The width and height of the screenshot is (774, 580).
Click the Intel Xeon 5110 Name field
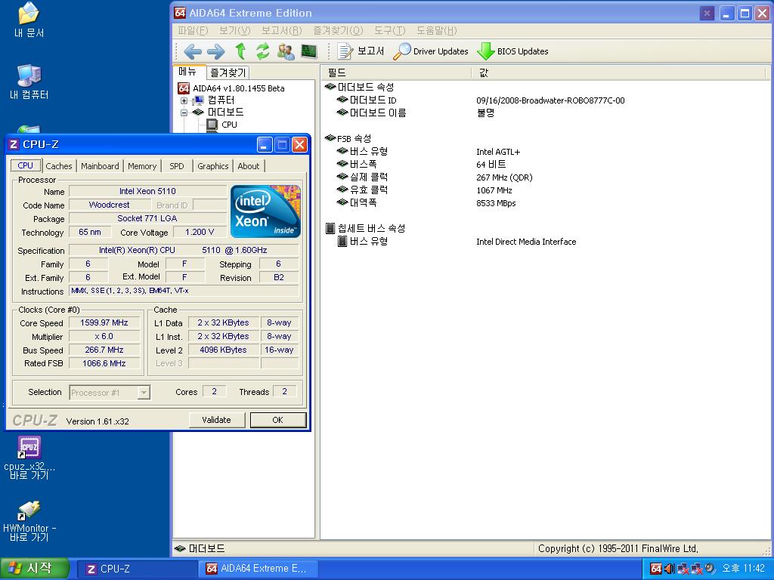coord(147,191)
